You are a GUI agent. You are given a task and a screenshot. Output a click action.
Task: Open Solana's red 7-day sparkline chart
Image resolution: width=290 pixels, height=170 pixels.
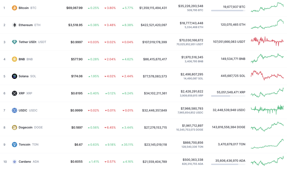tap(267, 75)
